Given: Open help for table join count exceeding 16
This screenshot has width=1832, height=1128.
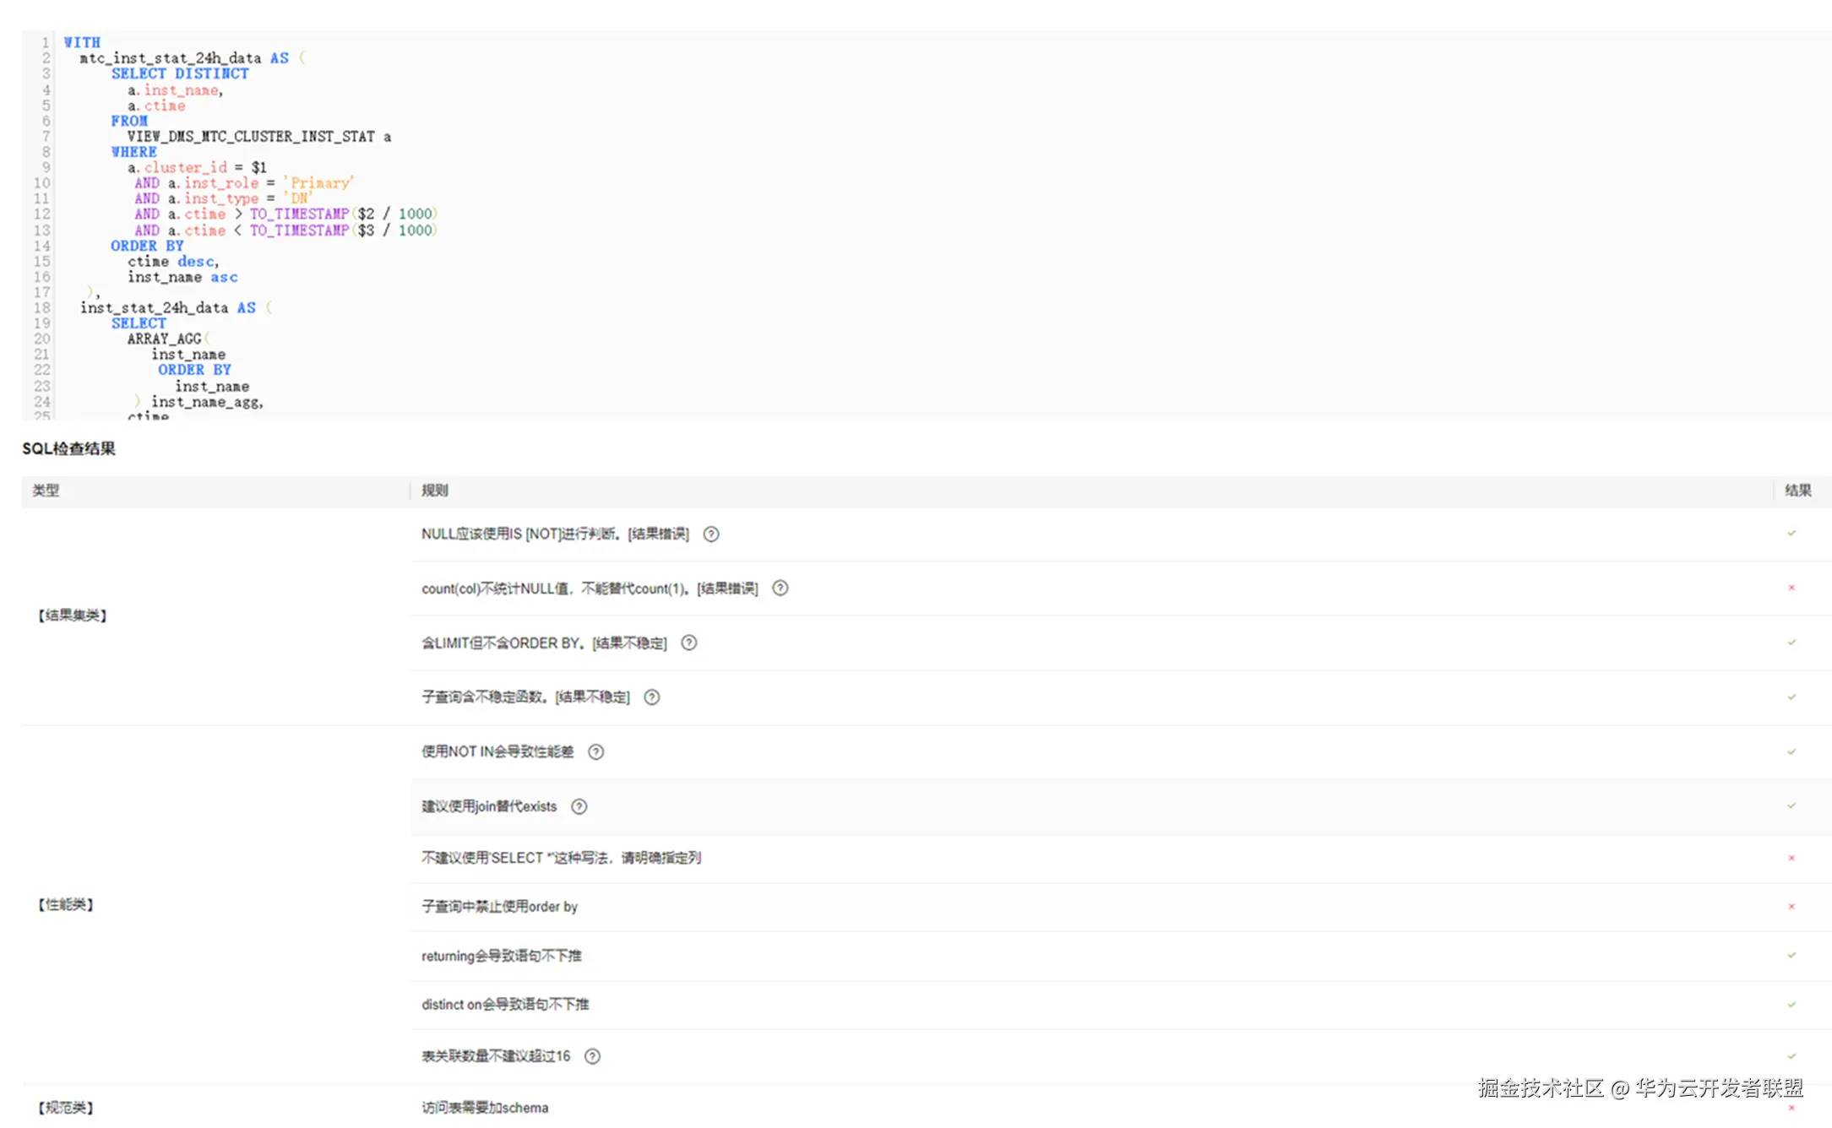Looking at the screenshot, I should tap(593, 1057).
